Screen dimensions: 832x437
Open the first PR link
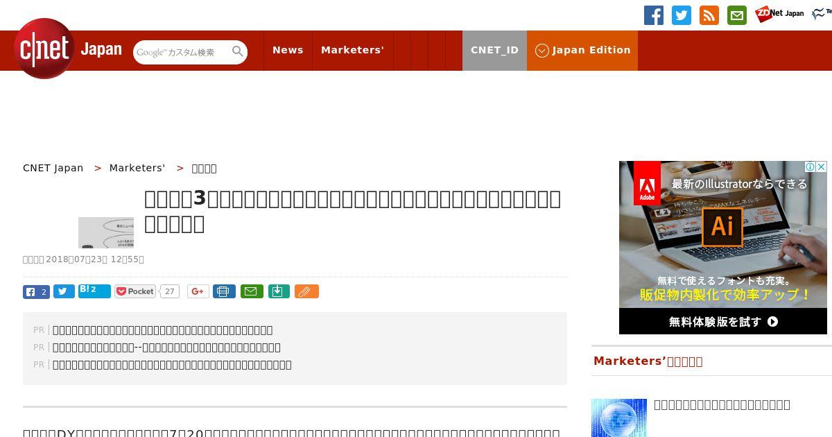click(x=162, y=330)
